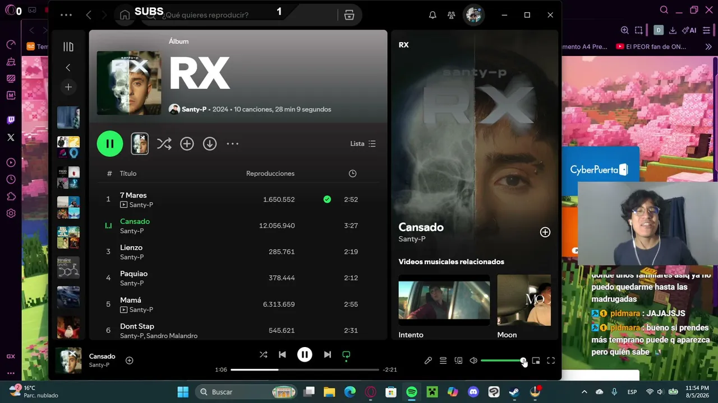Open the 'Moon' music video thumbnail
Viewport: 718px width, 403px height.
point(524,300)
